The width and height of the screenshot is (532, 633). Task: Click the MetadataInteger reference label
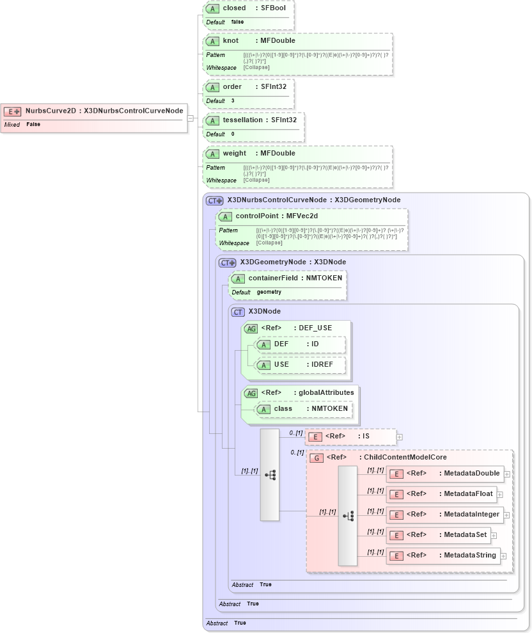pyautogui.click(x=453, y=515)
